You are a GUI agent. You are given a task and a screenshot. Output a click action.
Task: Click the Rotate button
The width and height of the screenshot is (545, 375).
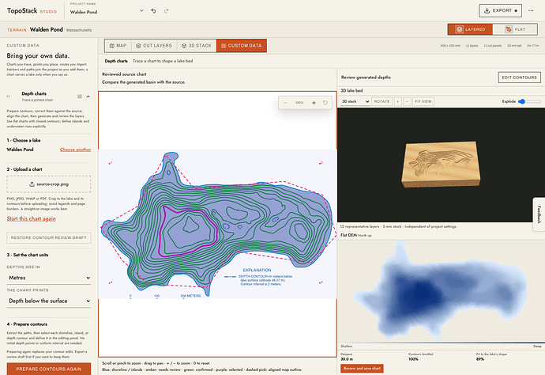(381, 101)
